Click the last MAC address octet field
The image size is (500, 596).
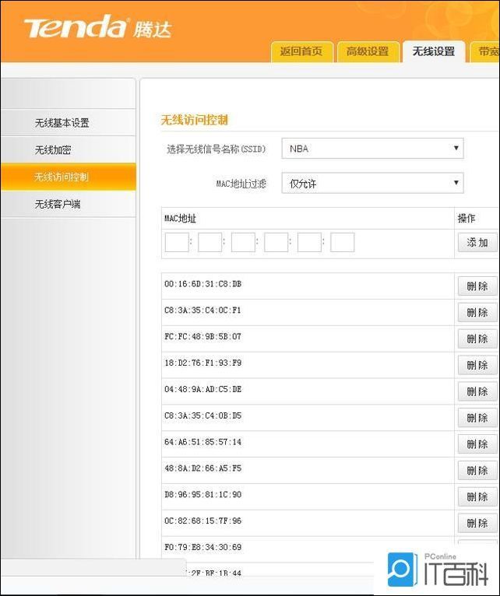coord(343,242)
